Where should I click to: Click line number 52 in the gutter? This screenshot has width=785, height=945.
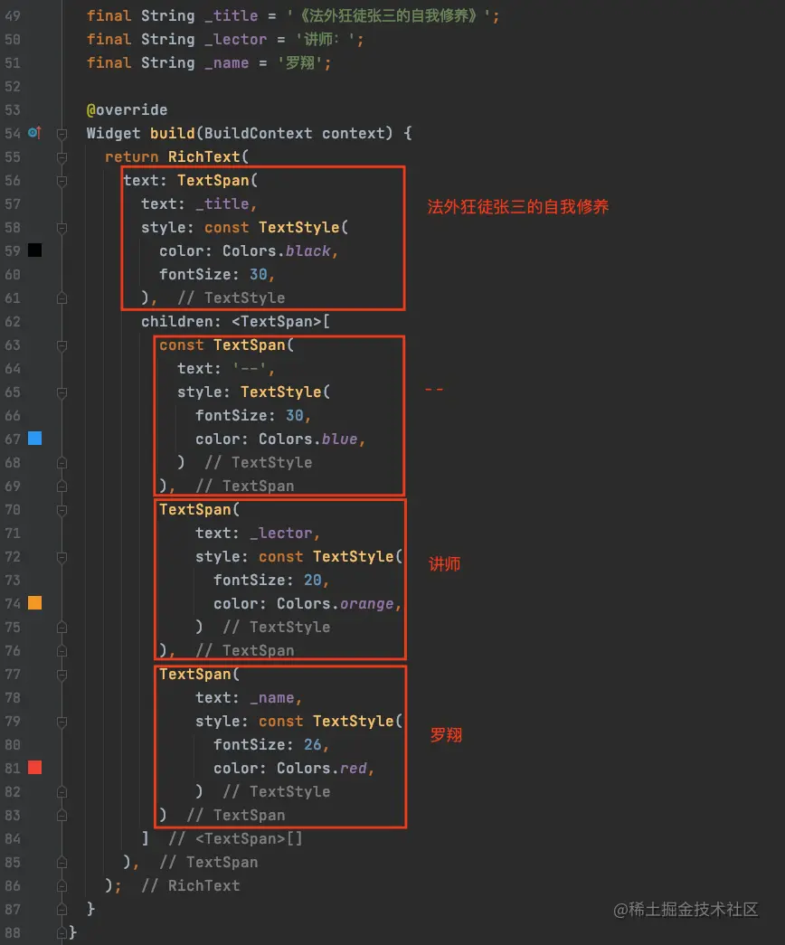coord(13,86)
